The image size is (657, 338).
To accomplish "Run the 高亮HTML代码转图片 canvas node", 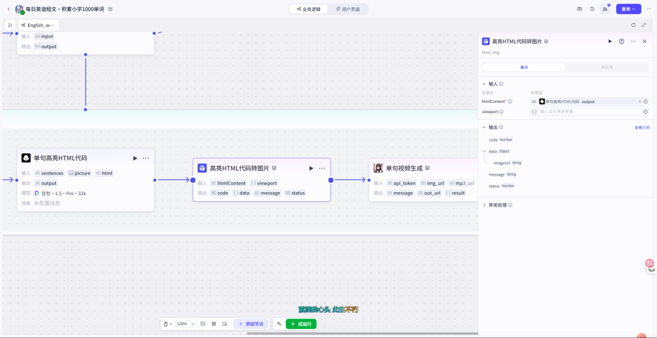I will click(x=311, y=168).
